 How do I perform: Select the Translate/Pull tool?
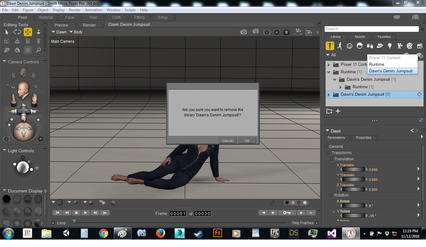pos(28,32)
